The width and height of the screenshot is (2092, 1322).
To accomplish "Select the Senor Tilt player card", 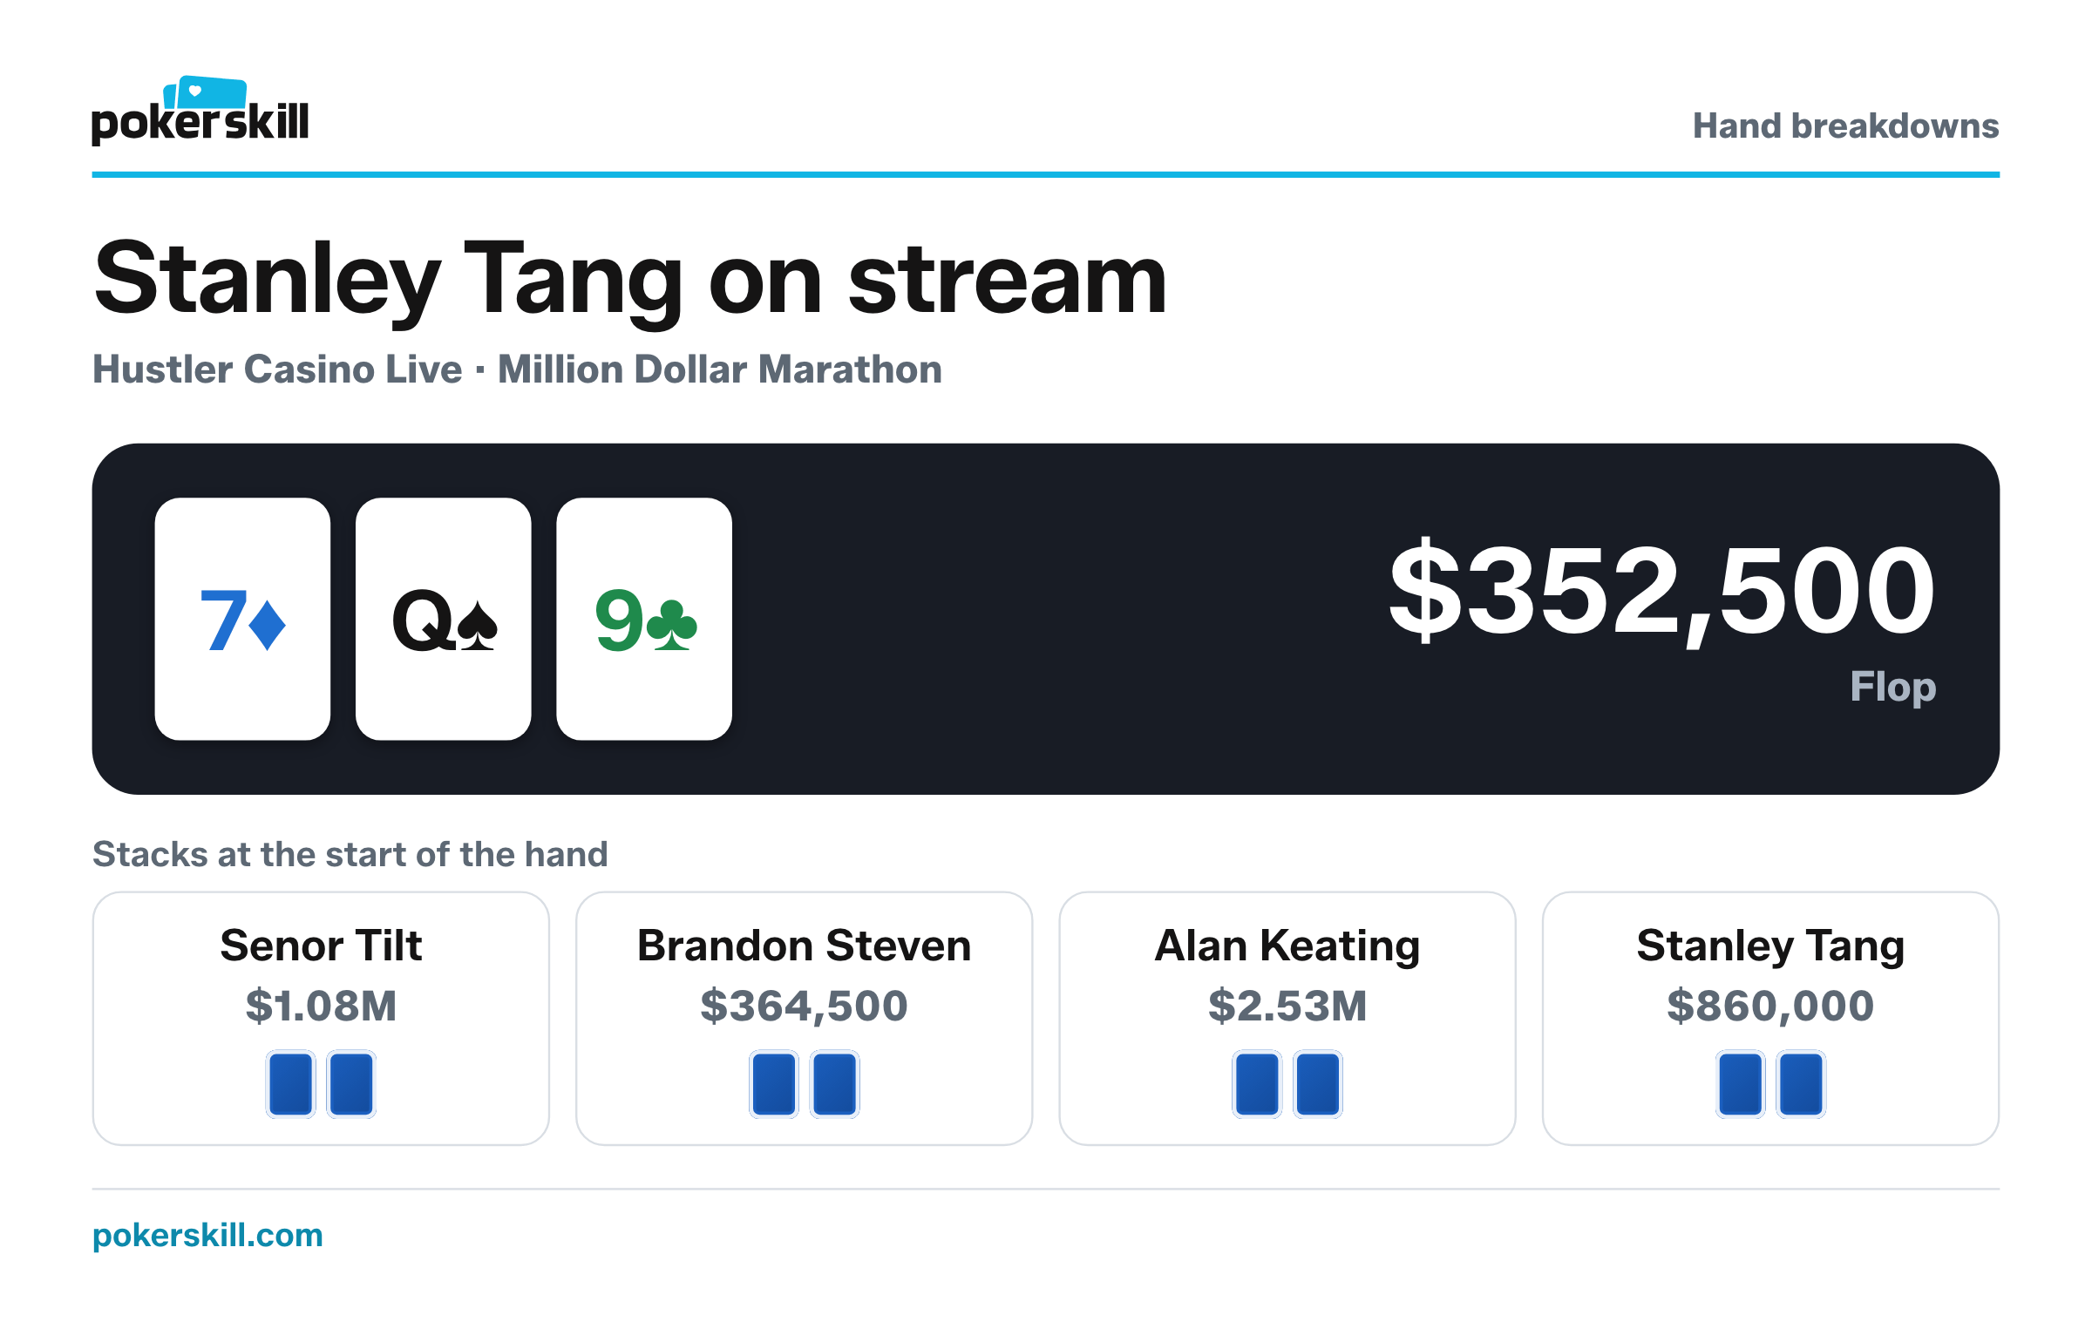I will [x=321, y=1018].
